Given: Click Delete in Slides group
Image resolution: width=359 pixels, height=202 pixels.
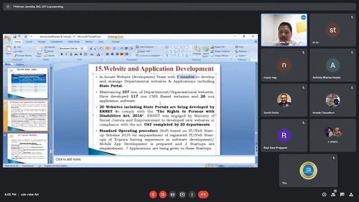Looking at the screenshot, I should [x=50, y=56].
